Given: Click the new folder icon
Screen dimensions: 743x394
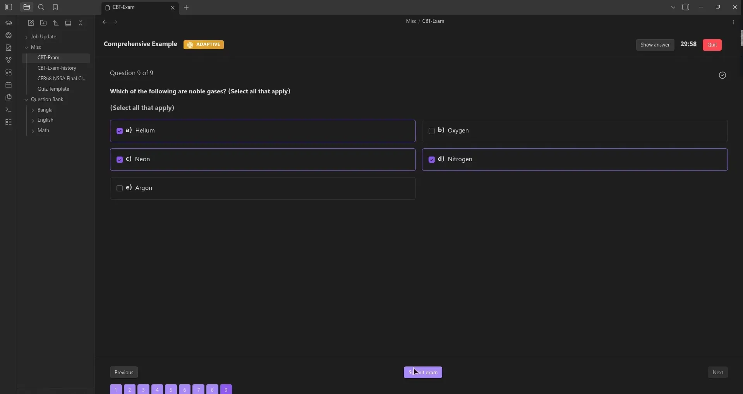Looking at the screenshot, I should pos(43,23).
